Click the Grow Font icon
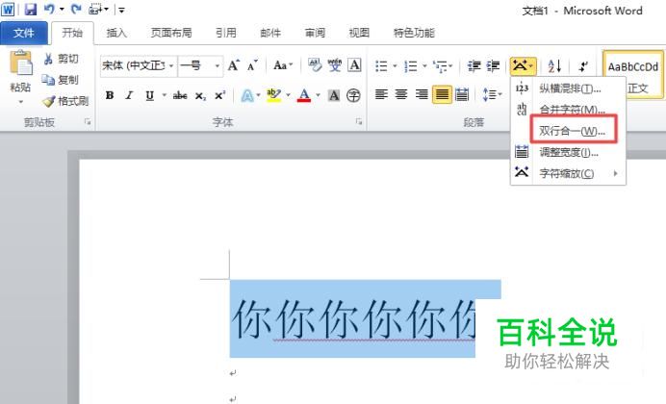 coord(233,65)
